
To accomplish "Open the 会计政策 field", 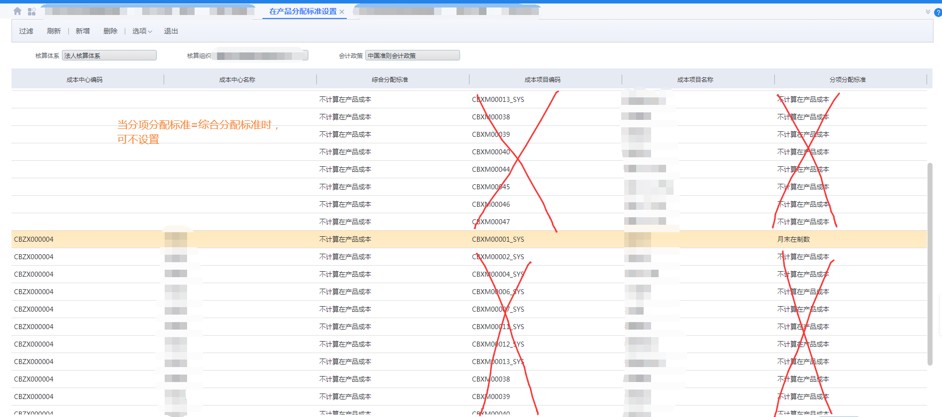I will click(412, 55).
